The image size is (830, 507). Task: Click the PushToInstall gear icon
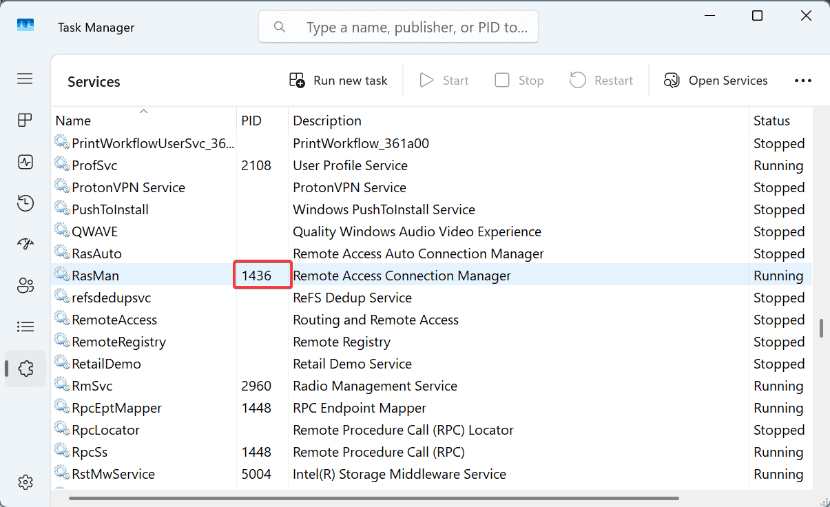[62, 209]
